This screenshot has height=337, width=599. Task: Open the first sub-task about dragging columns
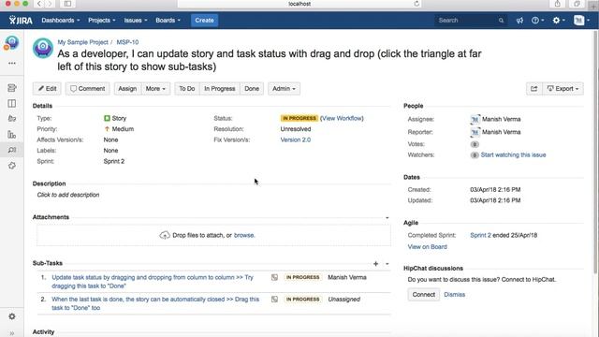pyautogui.click(x=153, y=282)
